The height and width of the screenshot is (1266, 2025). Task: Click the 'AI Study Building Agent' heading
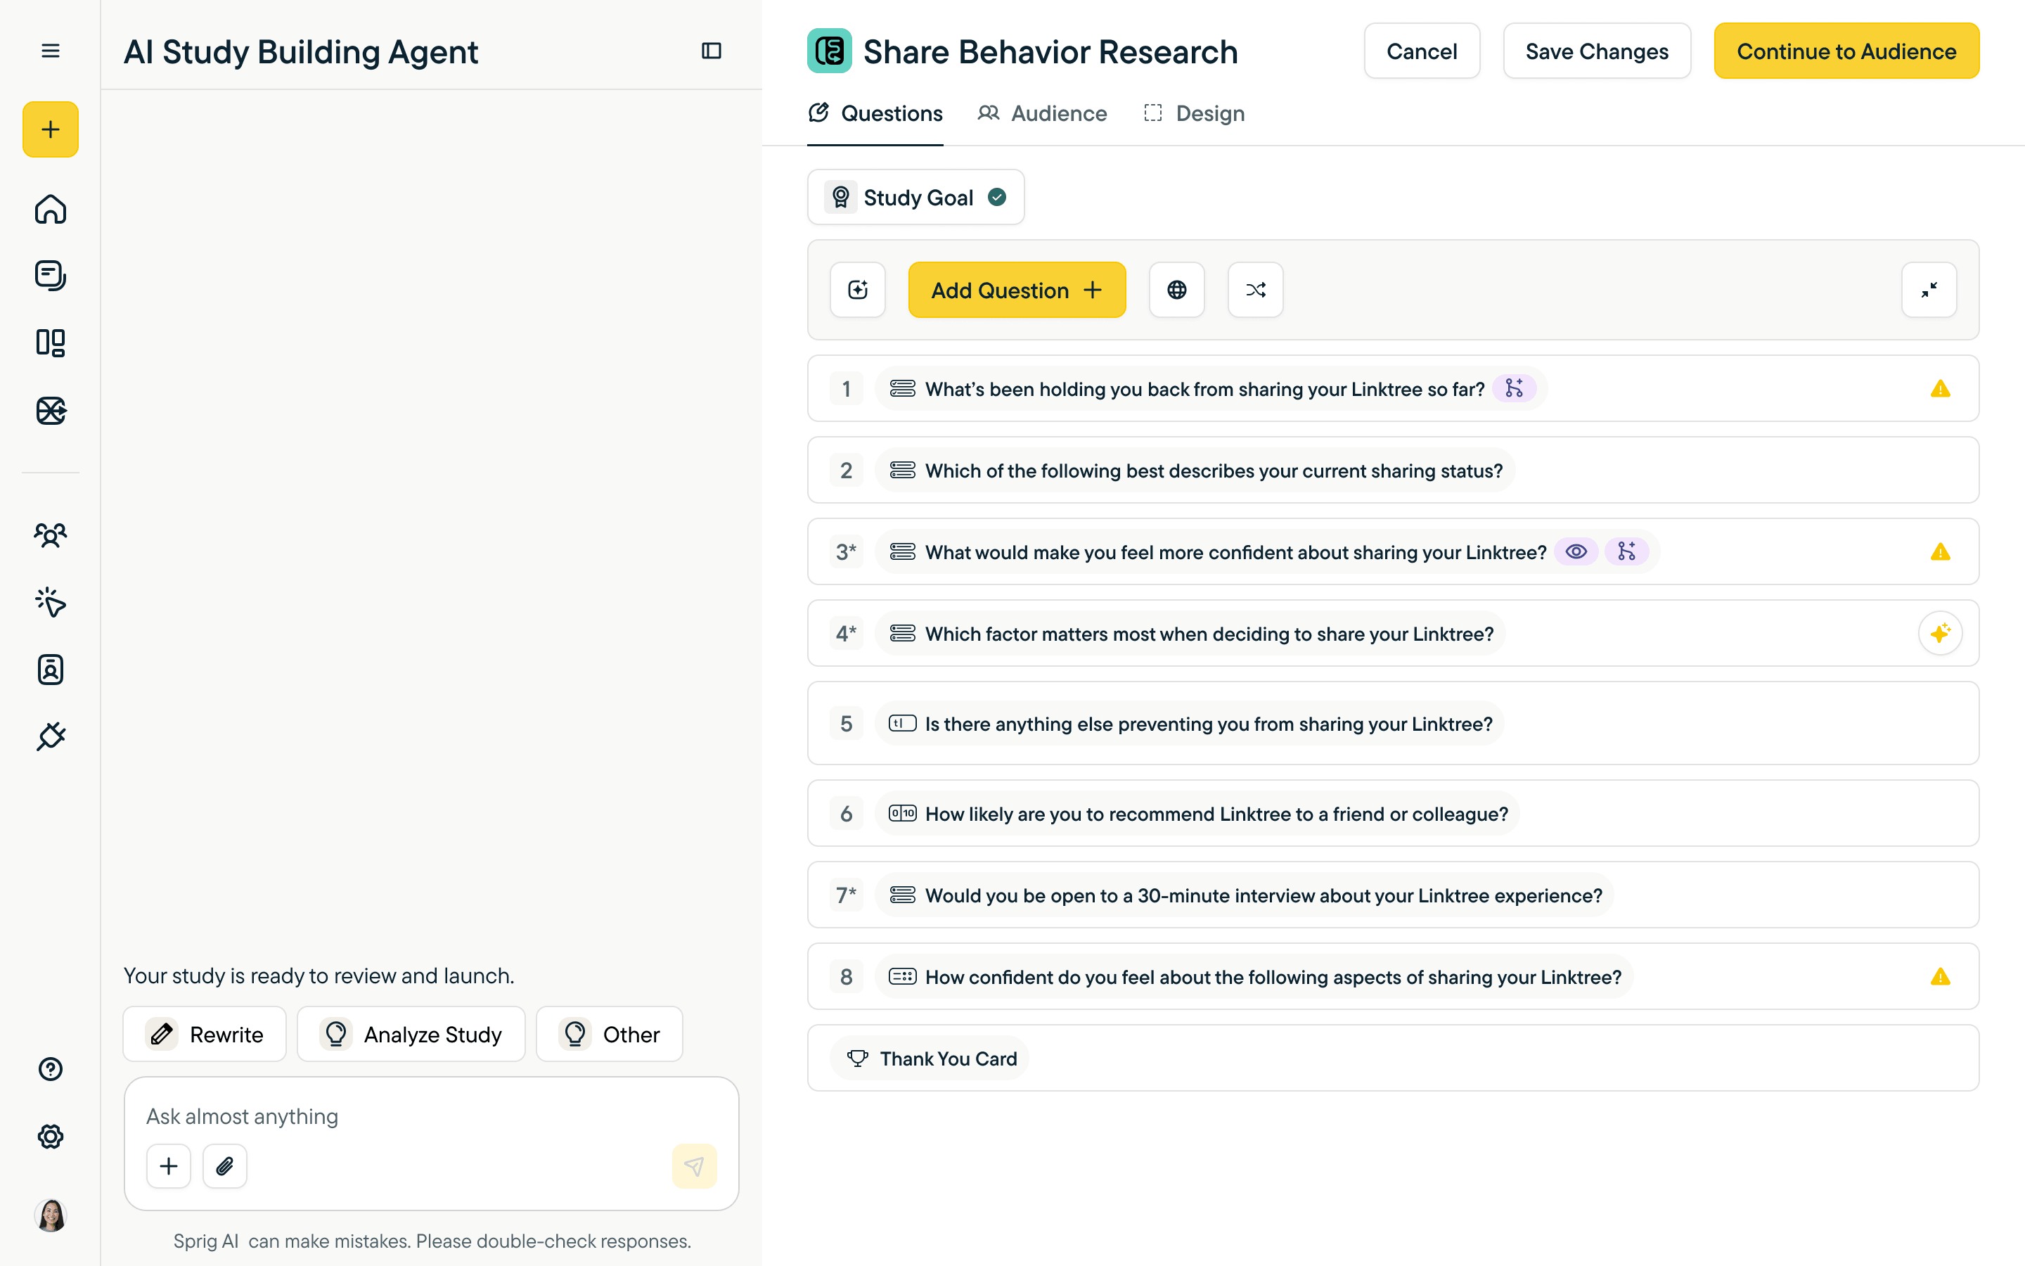[300, 52]
